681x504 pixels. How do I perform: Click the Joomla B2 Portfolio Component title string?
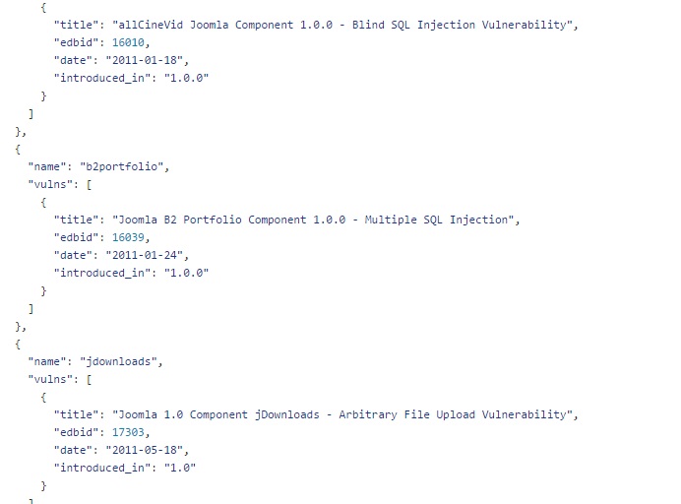(316, 220)
